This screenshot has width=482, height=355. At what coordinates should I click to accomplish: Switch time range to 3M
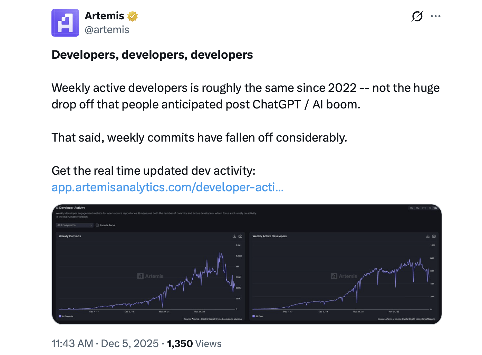(x=411, y=208)
